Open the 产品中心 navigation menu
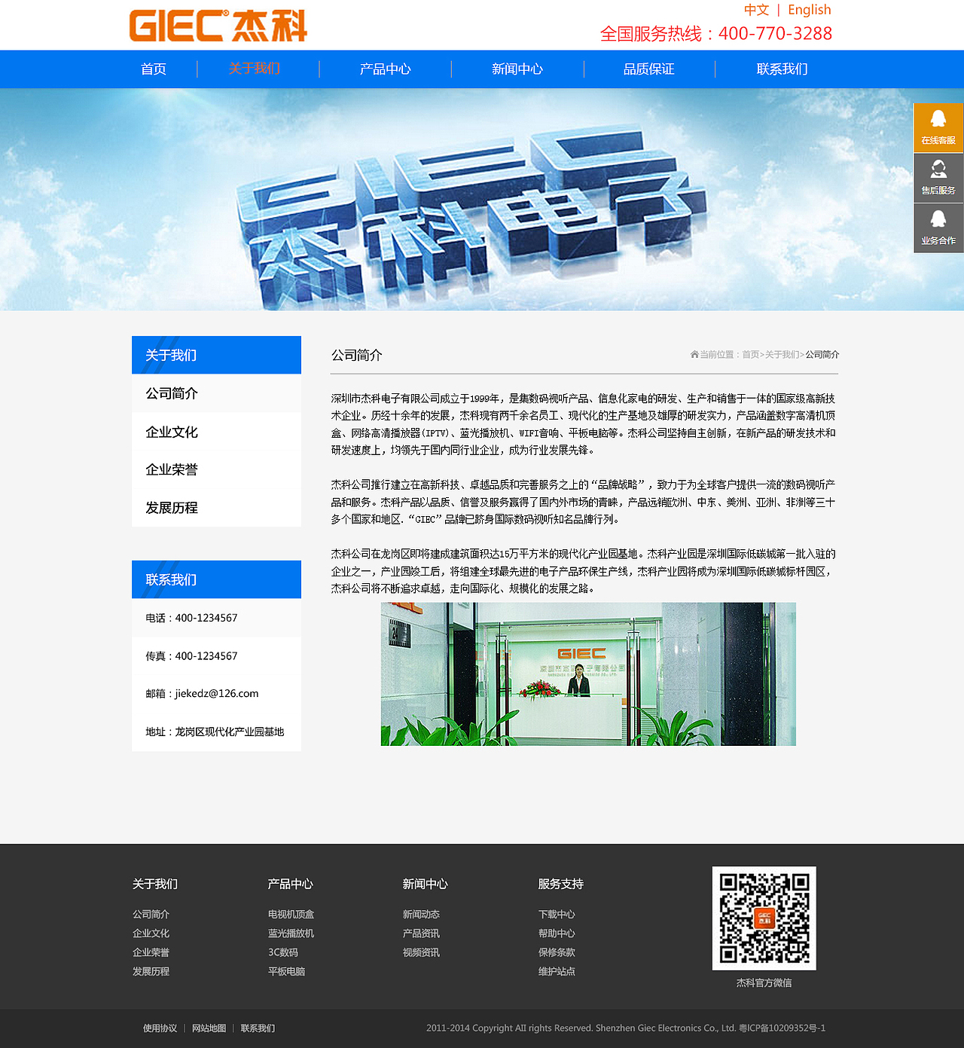The image size is (964, 1048). click(385, 69)
